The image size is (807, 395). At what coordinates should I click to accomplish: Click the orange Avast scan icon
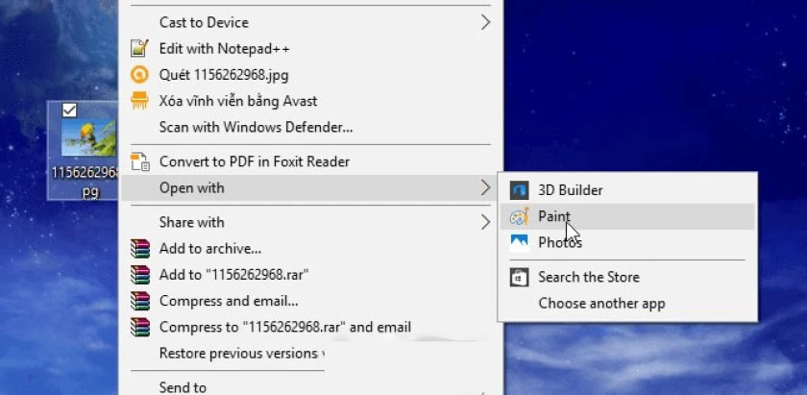tap(139, 75)
